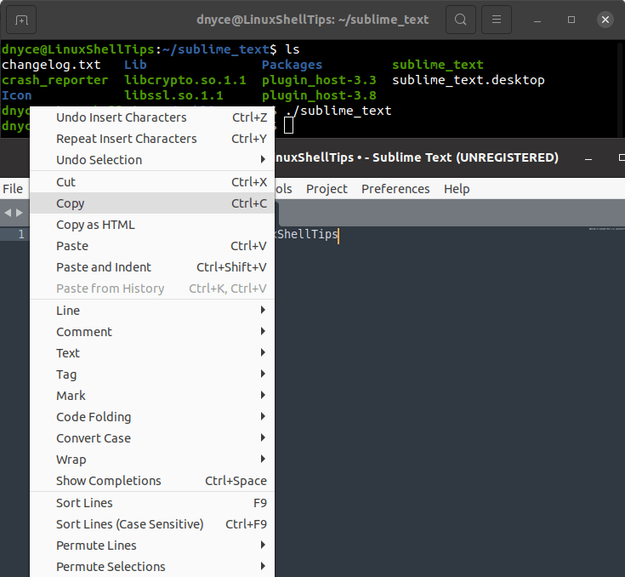
Task: Open the Project menu
Action: tap(327, 189)
